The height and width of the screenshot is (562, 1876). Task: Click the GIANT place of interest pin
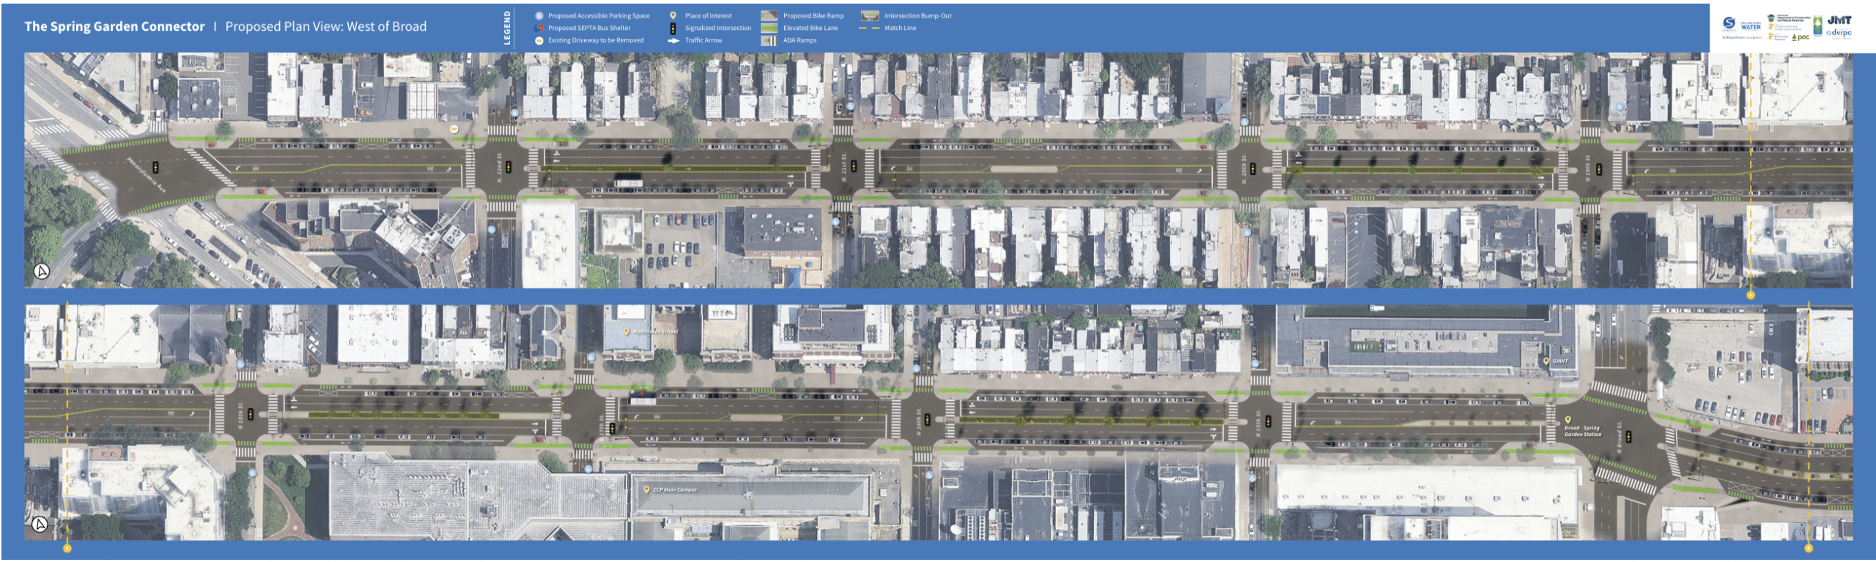[1546, 361]
